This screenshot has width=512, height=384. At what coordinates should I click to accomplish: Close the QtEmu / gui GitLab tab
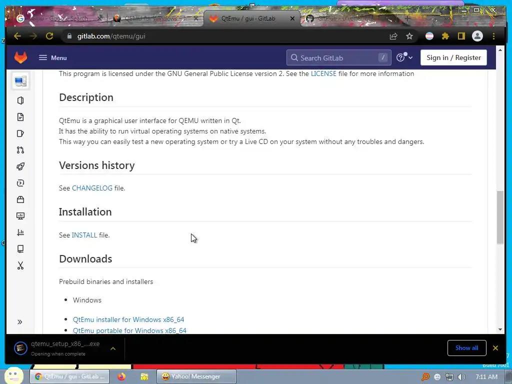coord(292,18)
